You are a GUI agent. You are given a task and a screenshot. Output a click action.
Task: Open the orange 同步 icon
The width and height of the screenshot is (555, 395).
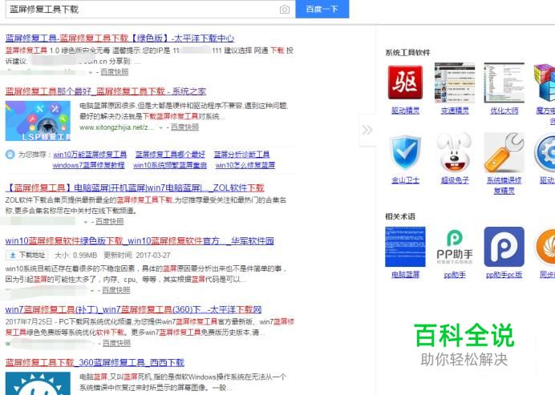(x=545, y=247)
